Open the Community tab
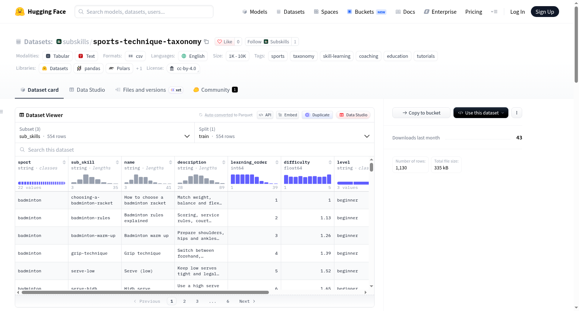The height and width of the screenshot is (311, 579). pos(215,90)
